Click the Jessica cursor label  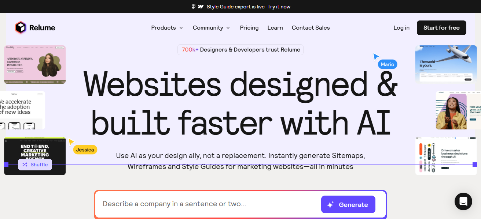tap(85, 150)
